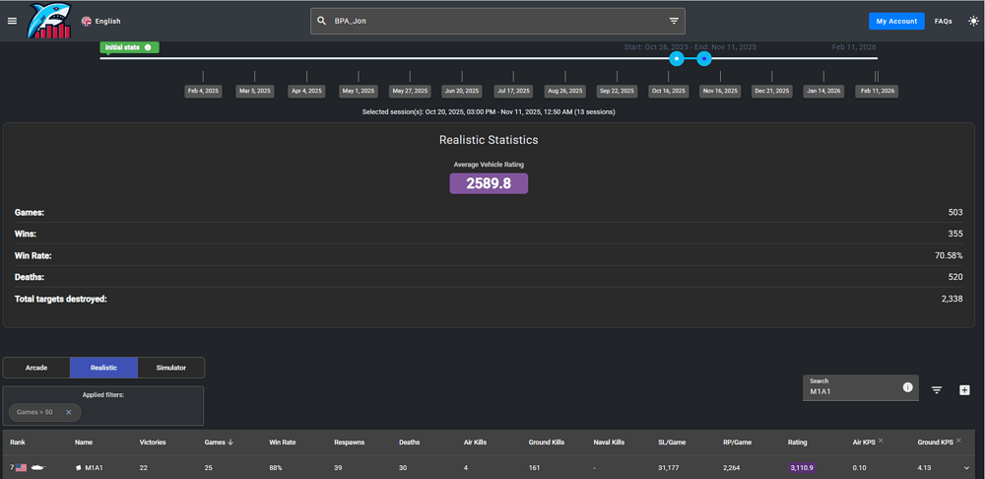Viewport: 985px width, 479px height.
Task: Open the English language selector
Action: (101, 21)
